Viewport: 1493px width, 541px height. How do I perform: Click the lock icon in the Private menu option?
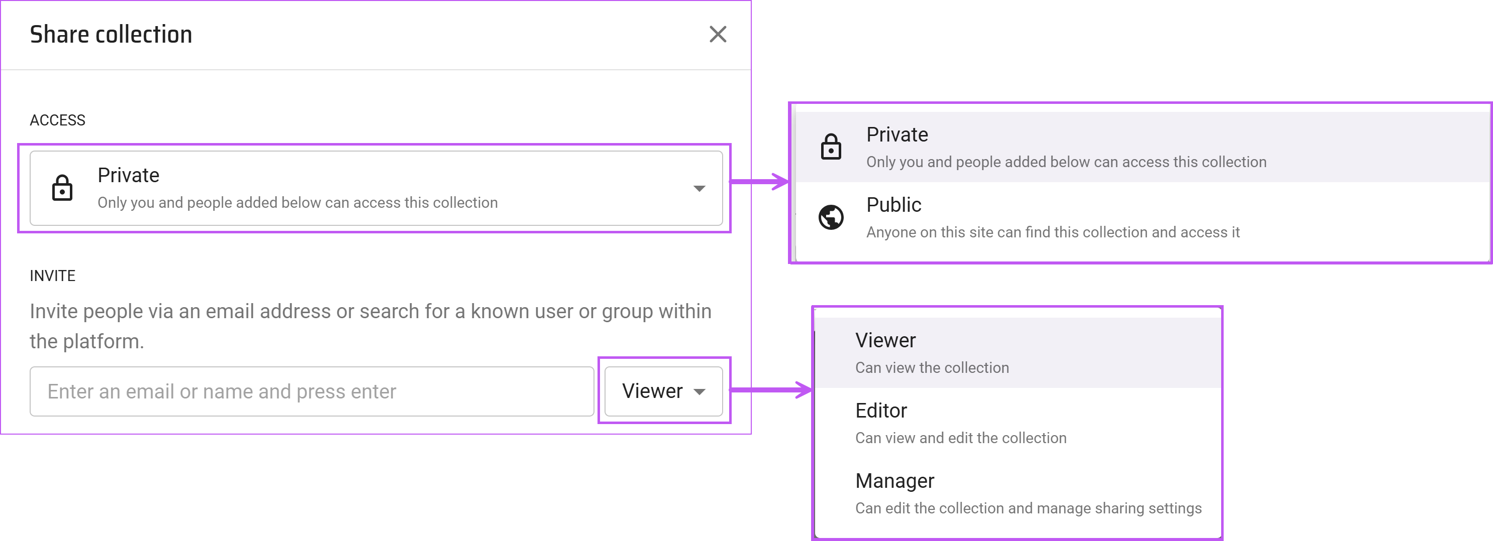coord(831,147)
